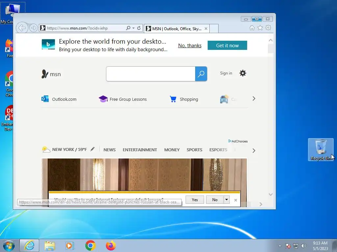Open the address bar autocomplete dropdown arrow

pos(133,28)
